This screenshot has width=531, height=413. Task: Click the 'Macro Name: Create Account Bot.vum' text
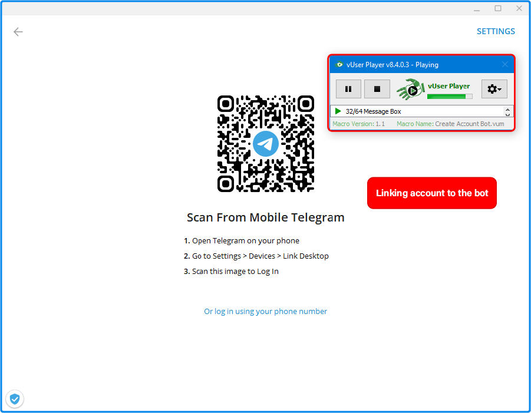point(451,124)
